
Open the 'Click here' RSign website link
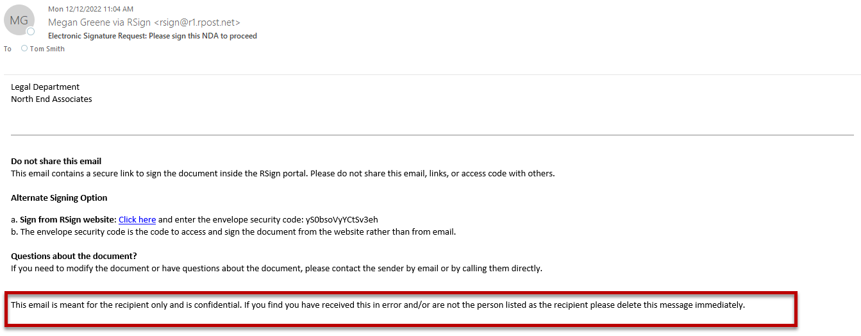coord(137,219)
